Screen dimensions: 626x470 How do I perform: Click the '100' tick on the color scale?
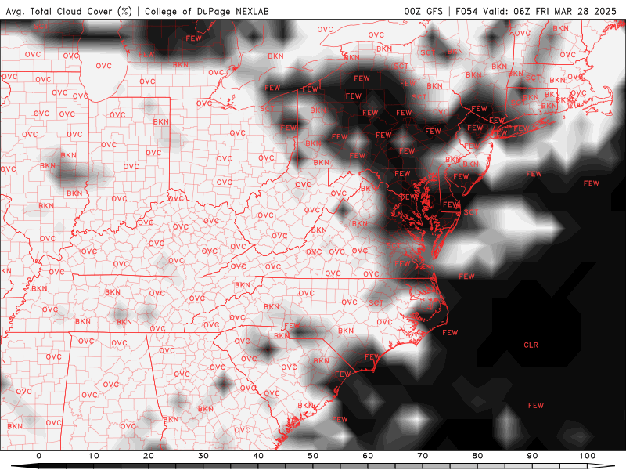point(588,456)
